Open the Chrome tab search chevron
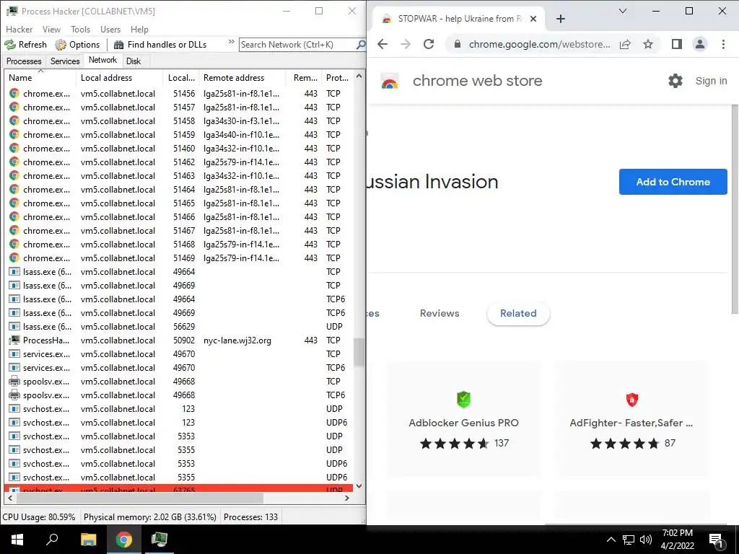The image size is (739, 554). pyautogui.click(x=623, y=11)
